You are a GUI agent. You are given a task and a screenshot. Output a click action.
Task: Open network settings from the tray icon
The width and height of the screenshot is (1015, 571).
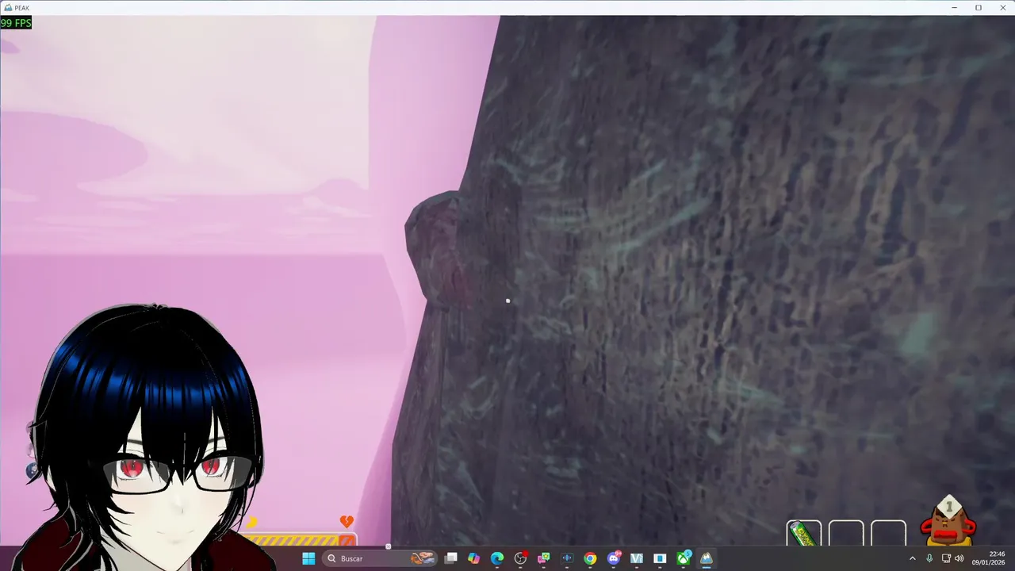click(x=946, y=558)
